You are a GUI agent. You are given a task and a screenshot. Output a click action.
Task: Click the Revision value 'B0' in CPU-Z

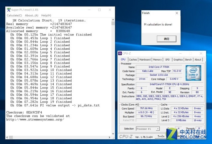coord(197,92)
